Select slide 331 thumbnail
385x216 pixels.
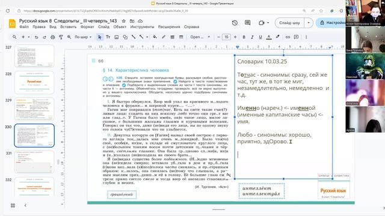34,162
